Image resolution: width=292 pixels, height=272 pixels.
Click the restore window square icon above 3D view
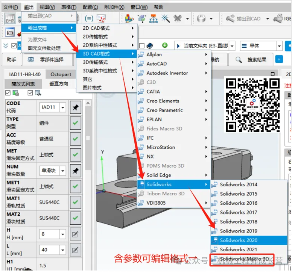tap(273, 74)
